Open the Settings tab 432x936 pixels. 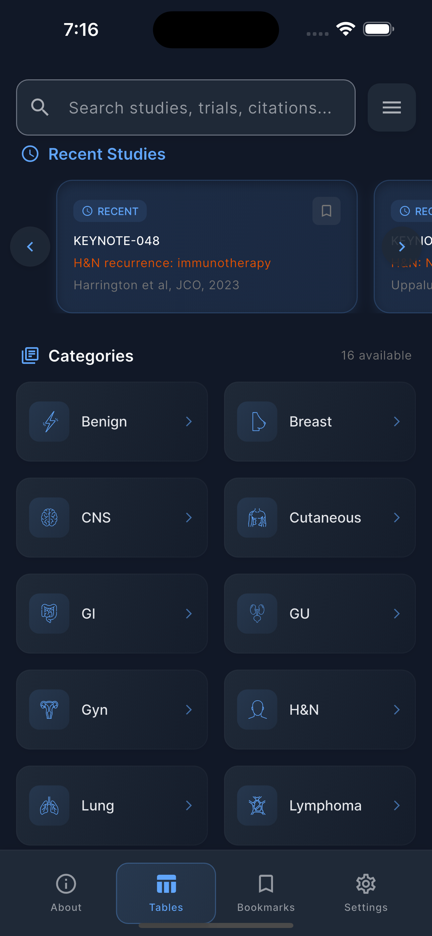[365, 894]
